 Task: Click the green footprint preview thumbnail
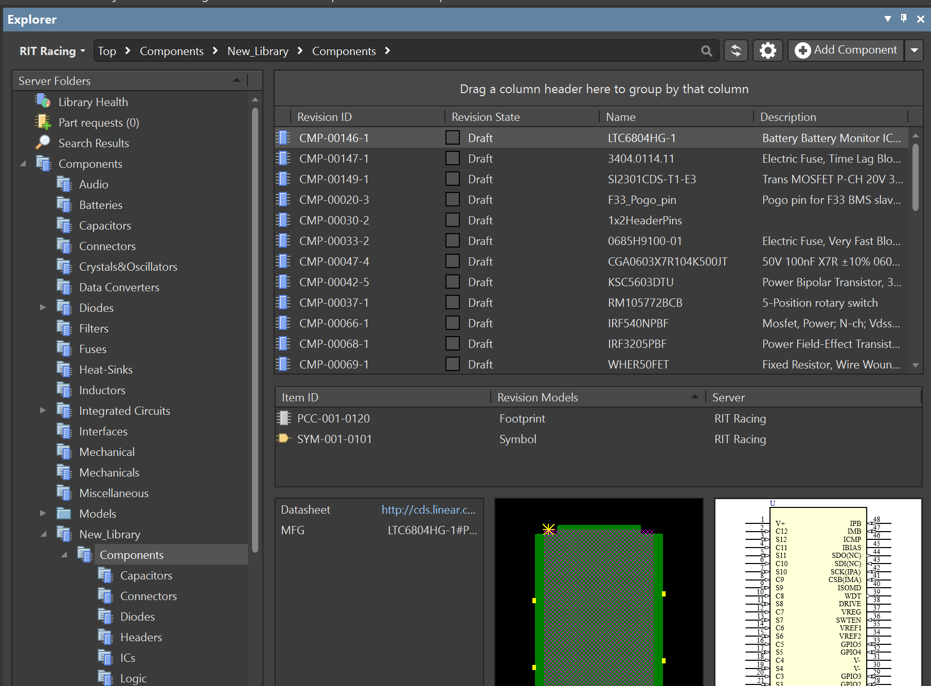pyautogui.click(x=599, y=592)
